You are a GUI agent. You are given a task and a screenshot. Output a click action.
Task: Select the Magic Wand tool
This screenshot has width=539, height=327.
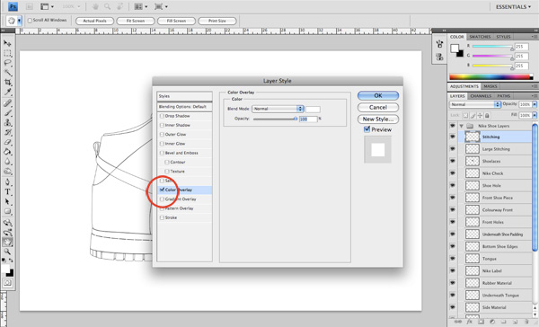pyautogui.click(x=7, y=73)
